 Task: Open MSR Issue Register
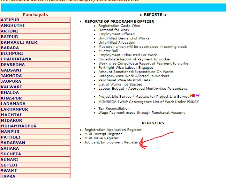(101, 138)
